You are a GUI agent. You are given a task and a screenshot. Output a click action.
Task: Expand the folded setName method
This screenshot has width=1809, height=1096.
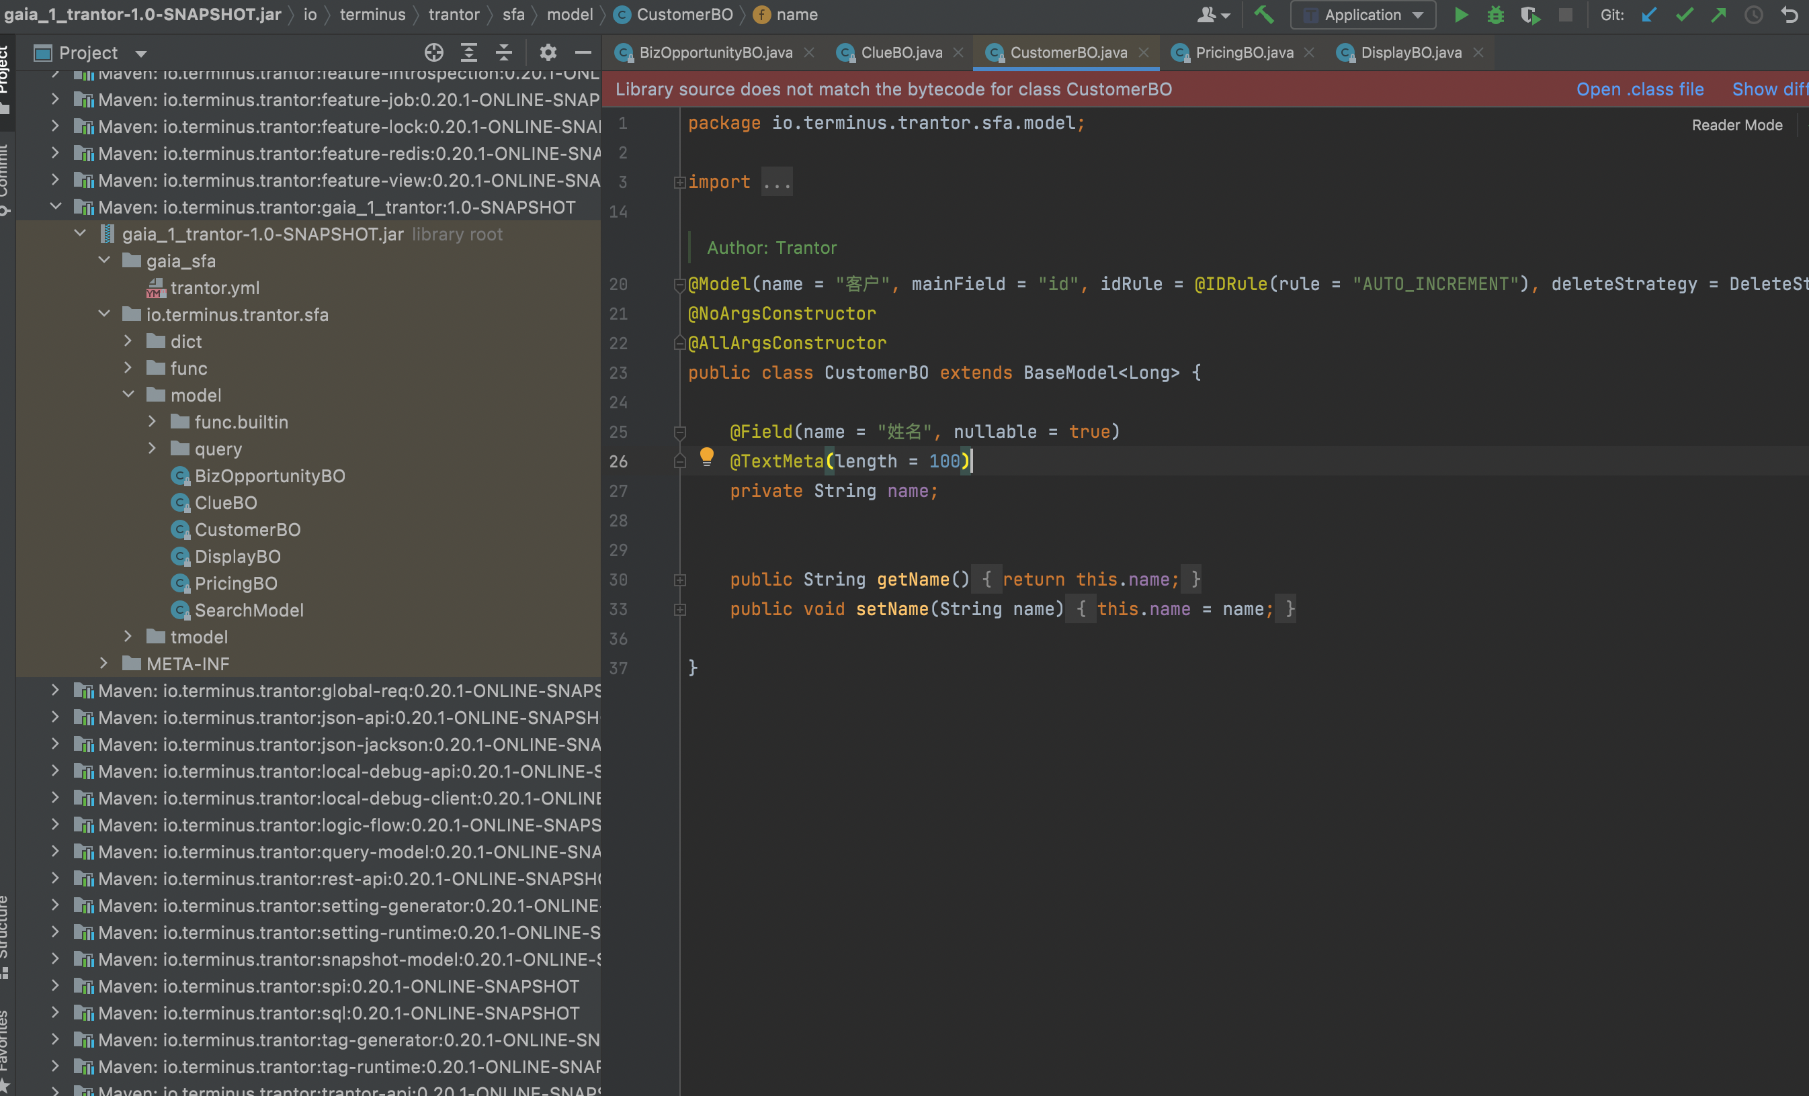tap(680, 609)
